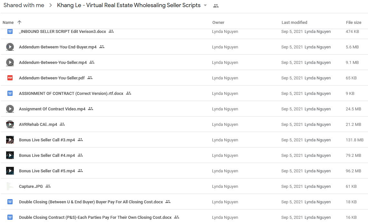Click the shared-people icon beside folder title

point(216,6)
